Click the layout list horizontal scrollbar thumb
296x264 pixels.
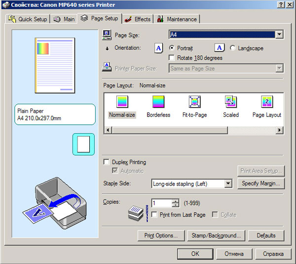170,130
